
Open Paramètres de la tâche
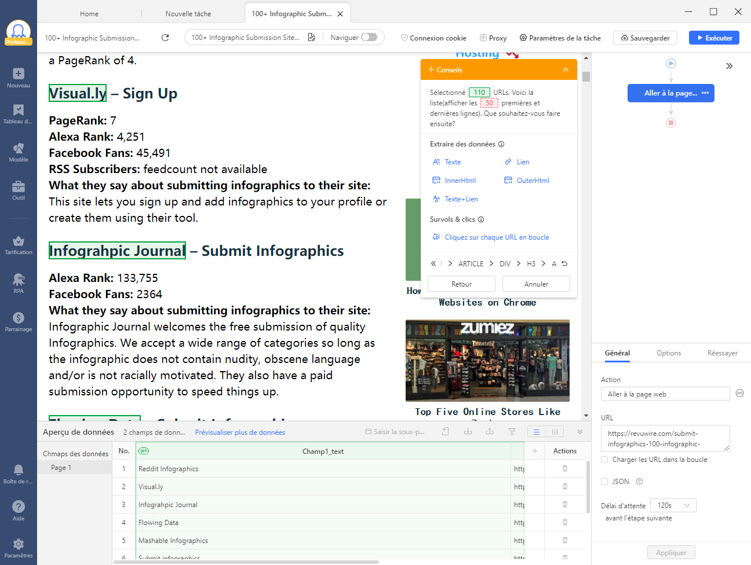click(x=560, y=38)
